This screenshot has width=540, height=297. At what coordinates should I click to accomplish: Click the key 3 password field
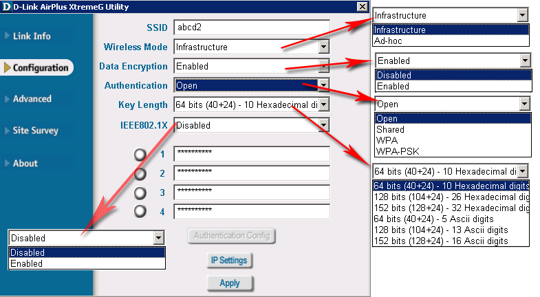(252, 192)
